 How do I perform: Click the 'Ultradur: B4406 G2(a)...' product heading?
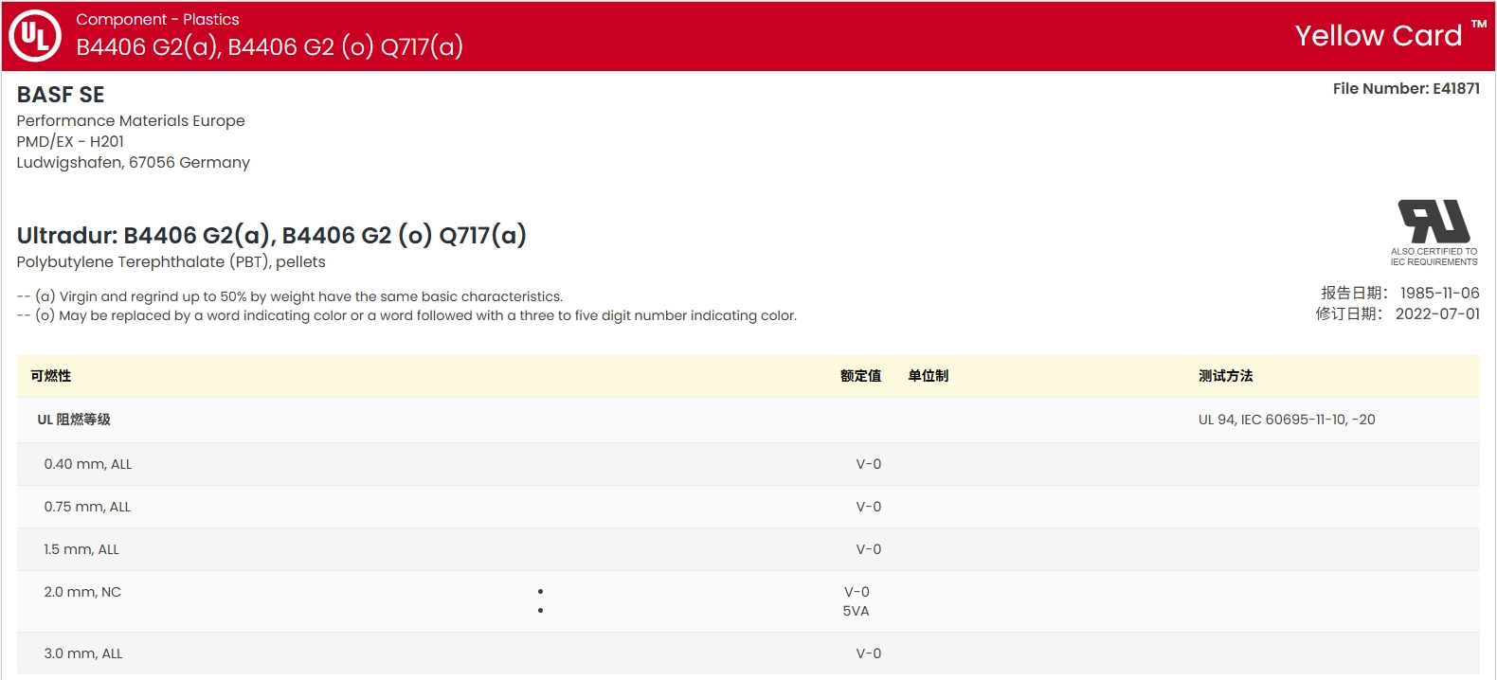[272, 235]
